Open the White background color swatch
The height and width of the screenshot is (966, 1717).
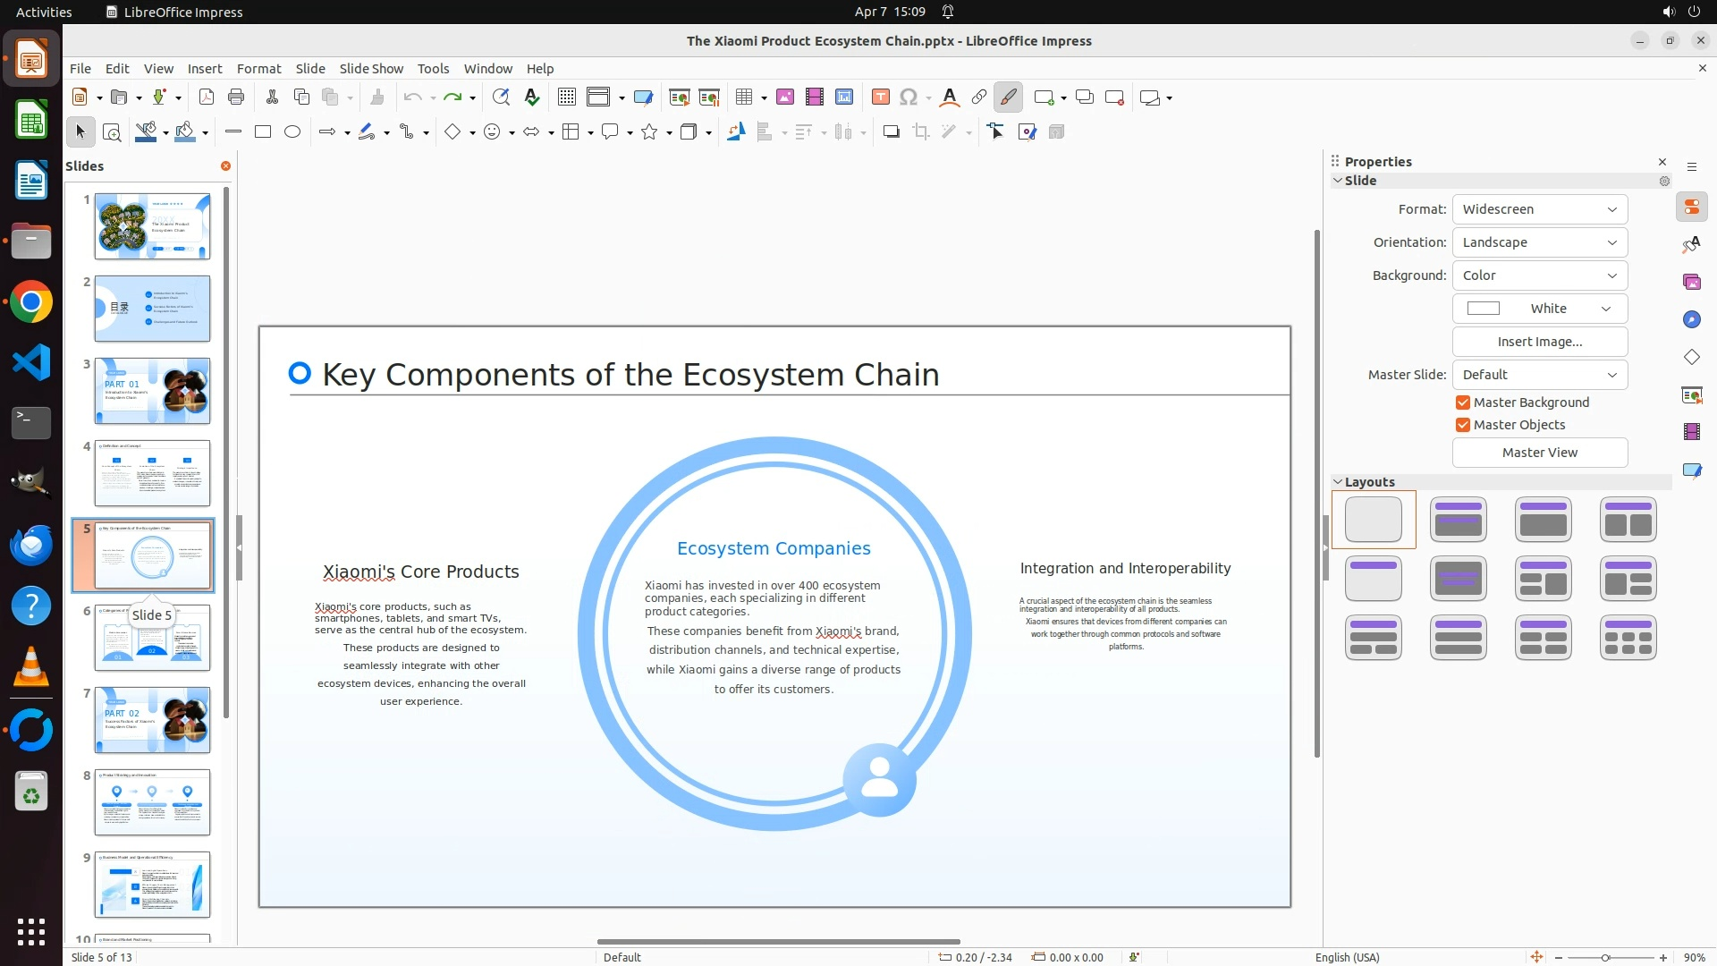(1539, 309)
